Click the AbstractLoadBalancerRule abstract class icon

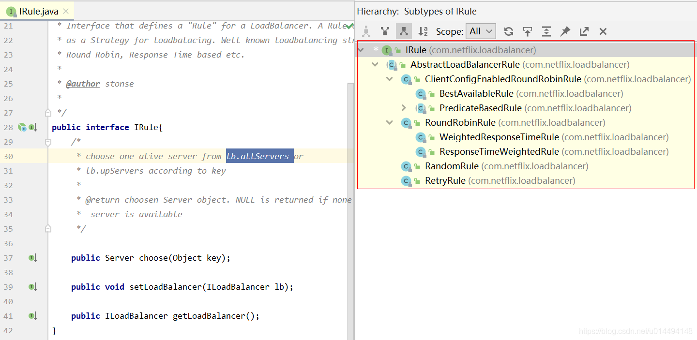click(392, 64)
